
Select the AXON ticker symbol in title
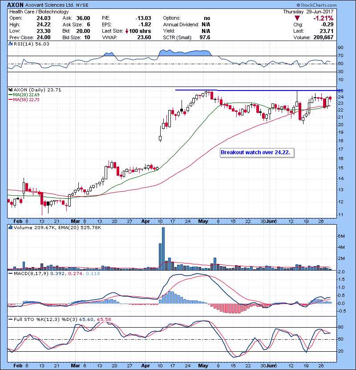pyautogui.click(x=15, y=5)
